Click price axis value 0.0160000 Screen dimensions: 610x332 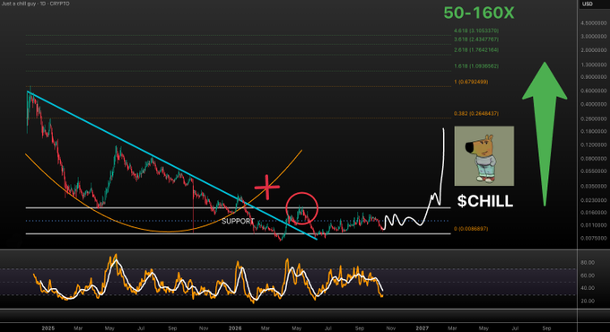pyautogui.click(x=594, y=213)
